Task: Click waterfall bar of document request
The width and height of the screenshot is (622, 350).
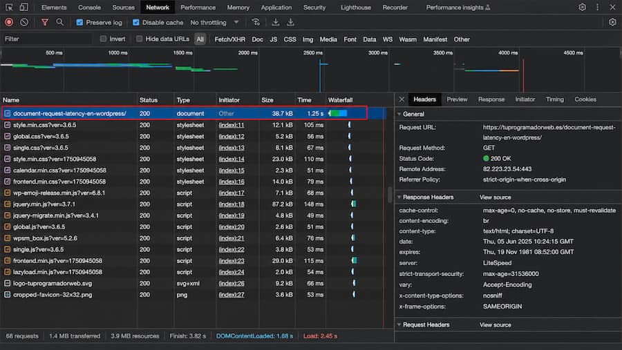Action: pos(338,113)
